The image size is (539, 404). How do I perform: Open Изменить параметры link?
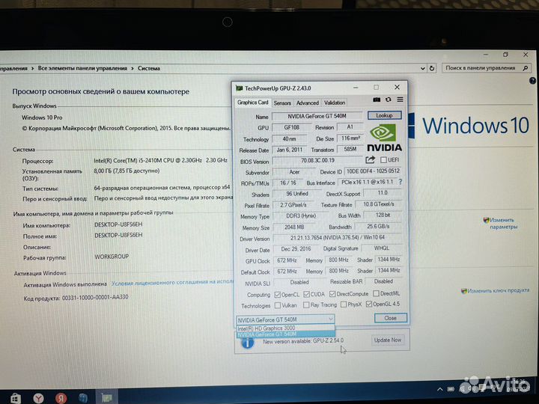(x=503, y=223)
